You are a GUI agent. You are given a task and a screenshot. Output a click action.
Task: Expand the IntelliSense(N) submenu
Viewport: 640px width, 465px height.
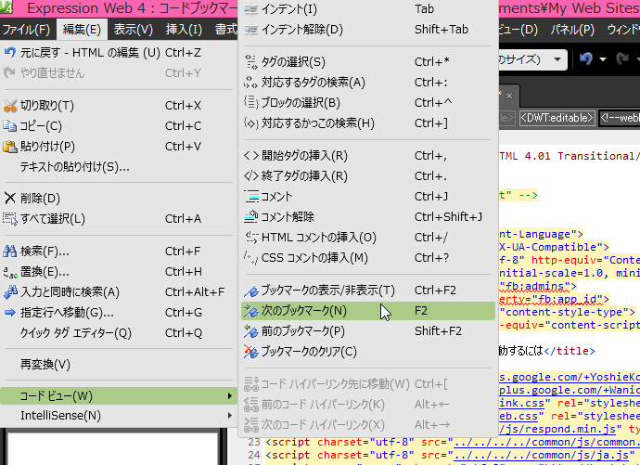tap(119, 416)
